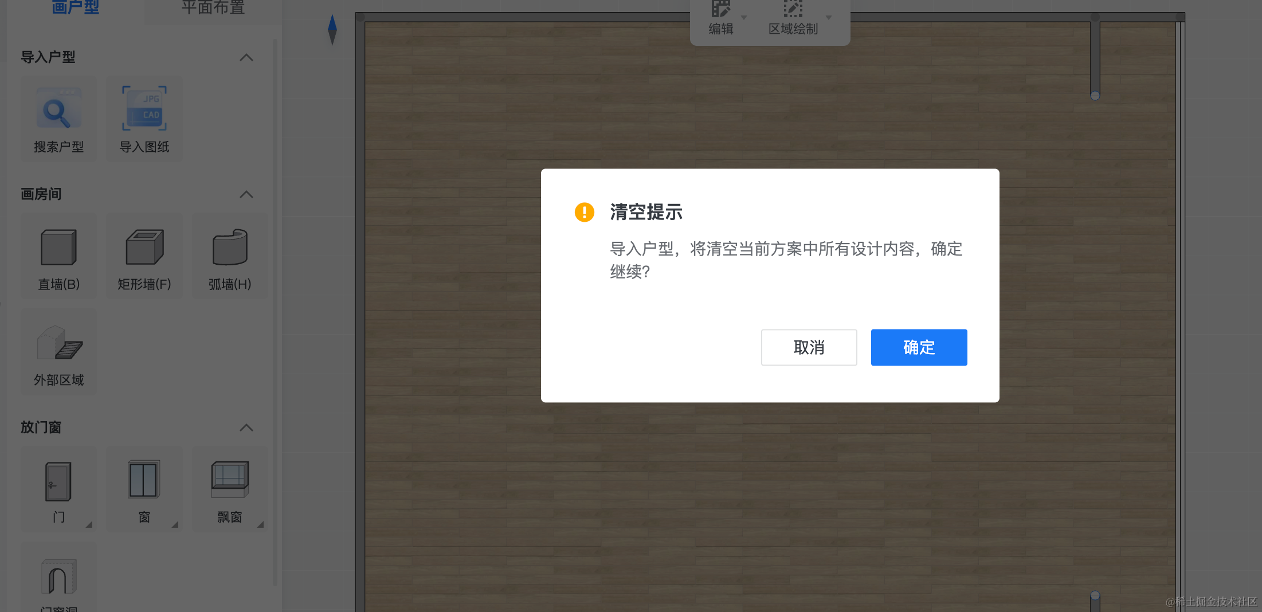Switch to the 平面布置 tab
This screenshot has width=1262, height=612.
click(x=213, y=7)
